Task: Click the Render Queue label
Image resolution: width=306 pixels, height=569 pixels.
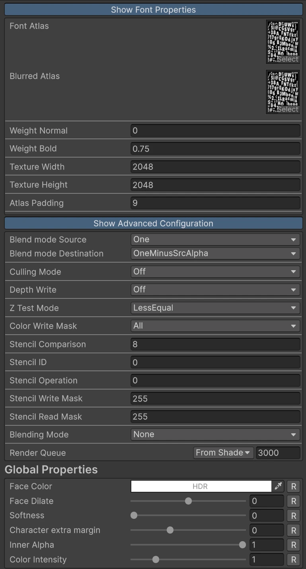Action: tap(38, 453)
